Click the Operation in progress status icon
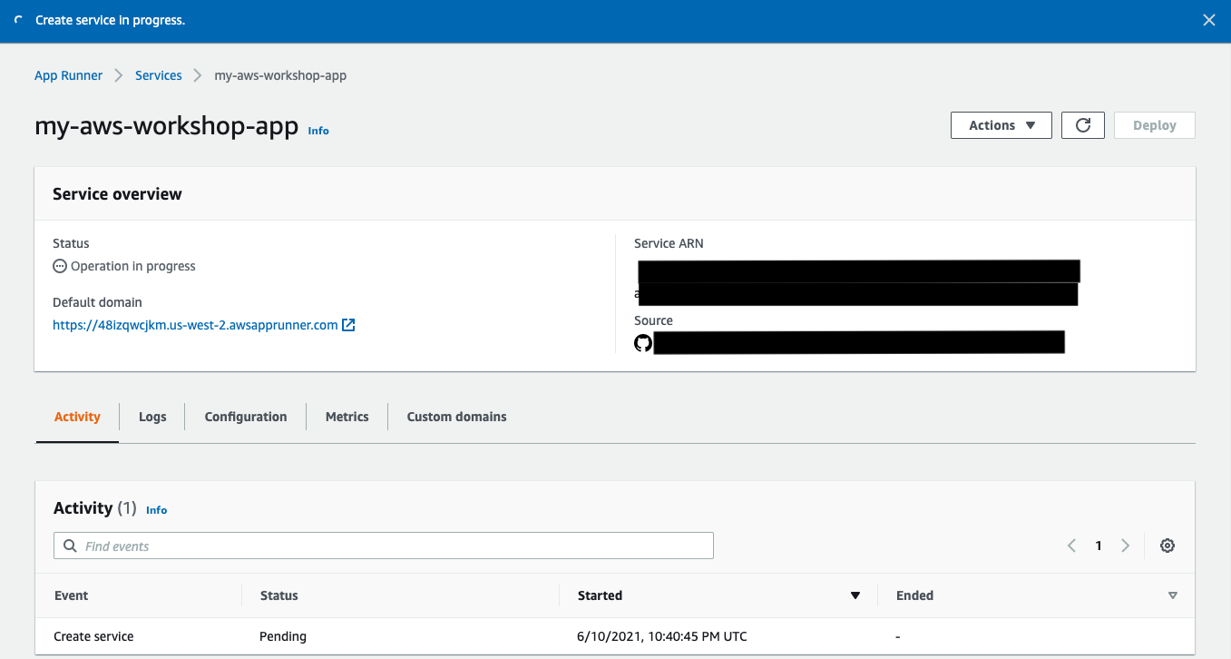The height and width of the screenshot is (659, 1231). click(60, 266)
